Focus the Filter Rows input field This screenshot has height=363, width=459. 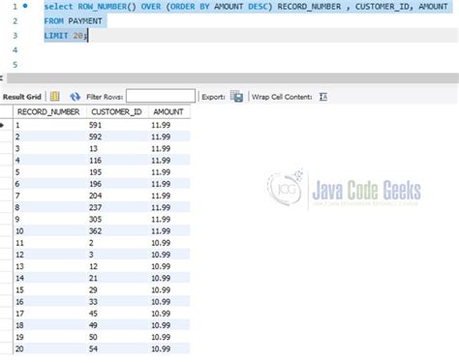(x=161, y=96)
